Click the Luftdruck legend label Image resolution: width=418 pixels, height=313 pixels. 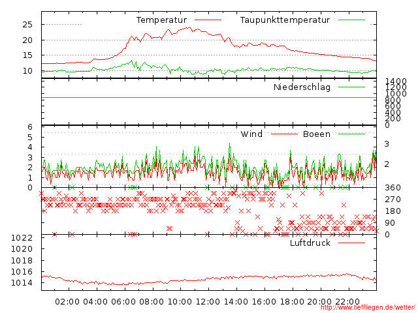tap(310, 243)
